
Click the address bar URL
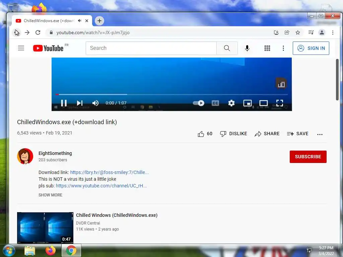93,32
